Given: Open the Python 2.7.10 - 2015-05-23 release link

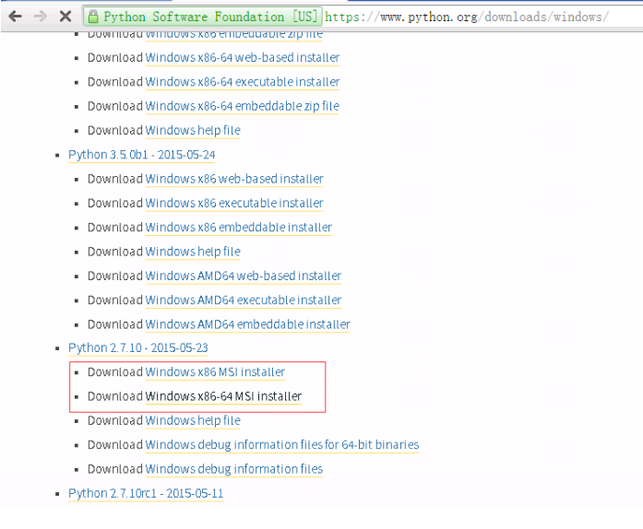Looking at the screenshot, I should coord(137,347).
